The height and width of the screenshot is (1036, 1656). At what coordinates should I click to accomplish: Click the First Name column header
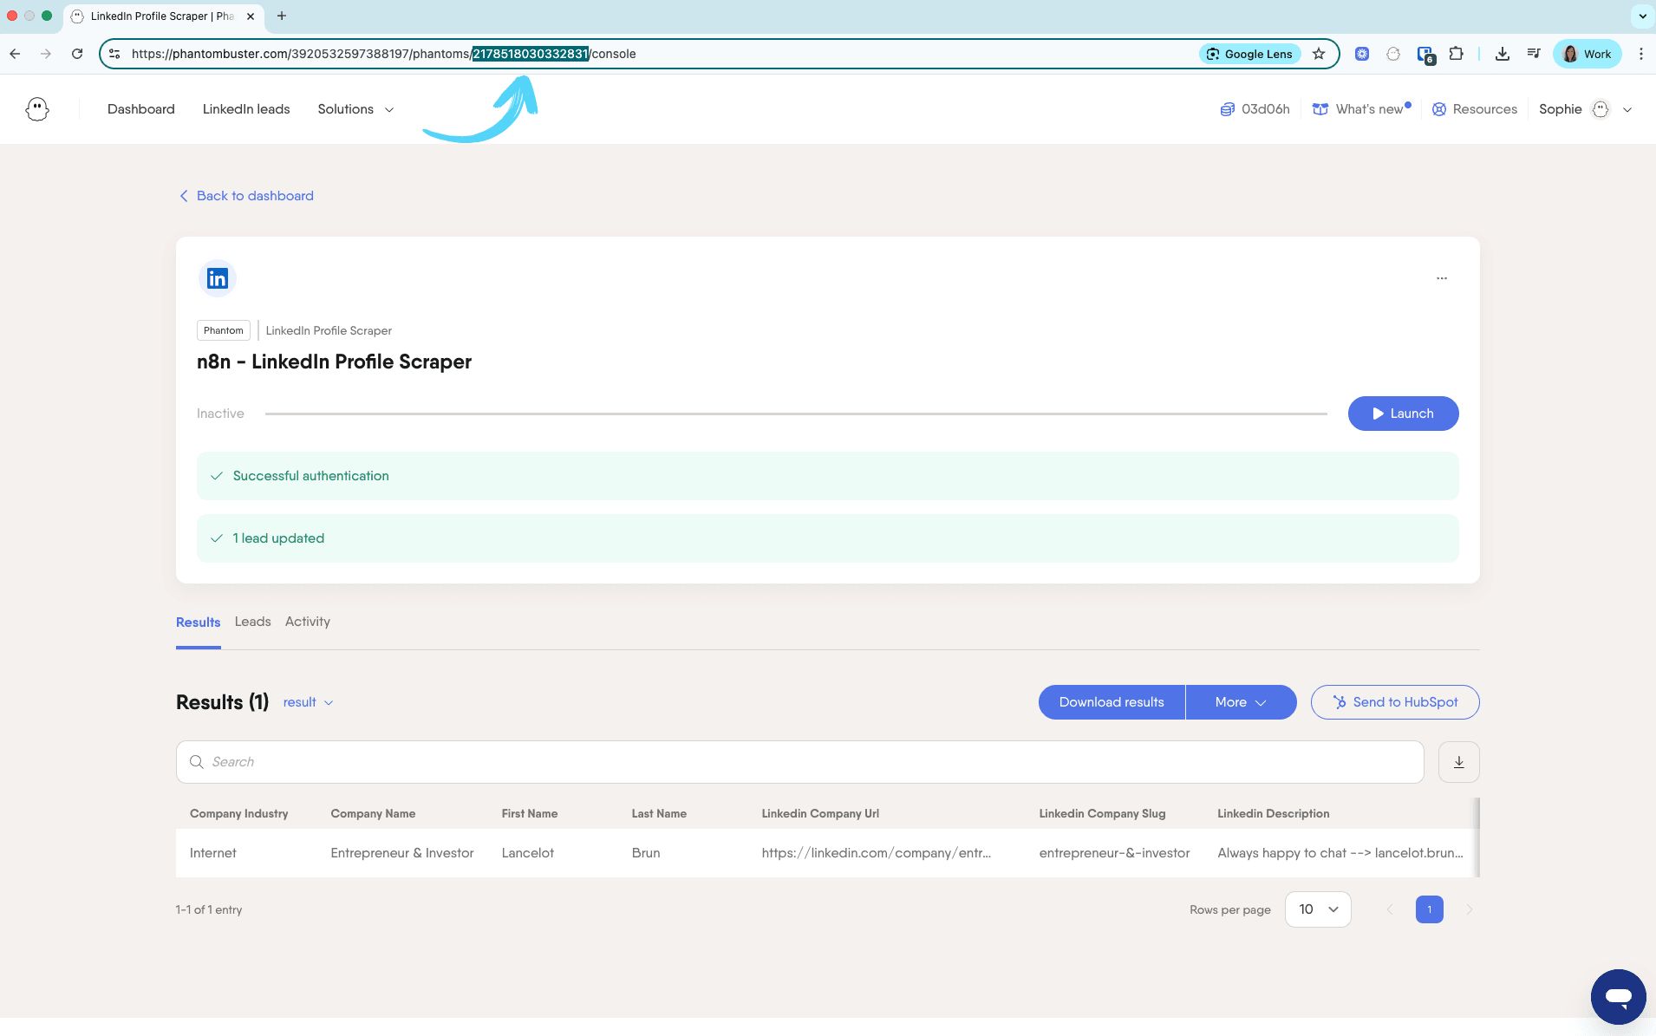point(529,813)
